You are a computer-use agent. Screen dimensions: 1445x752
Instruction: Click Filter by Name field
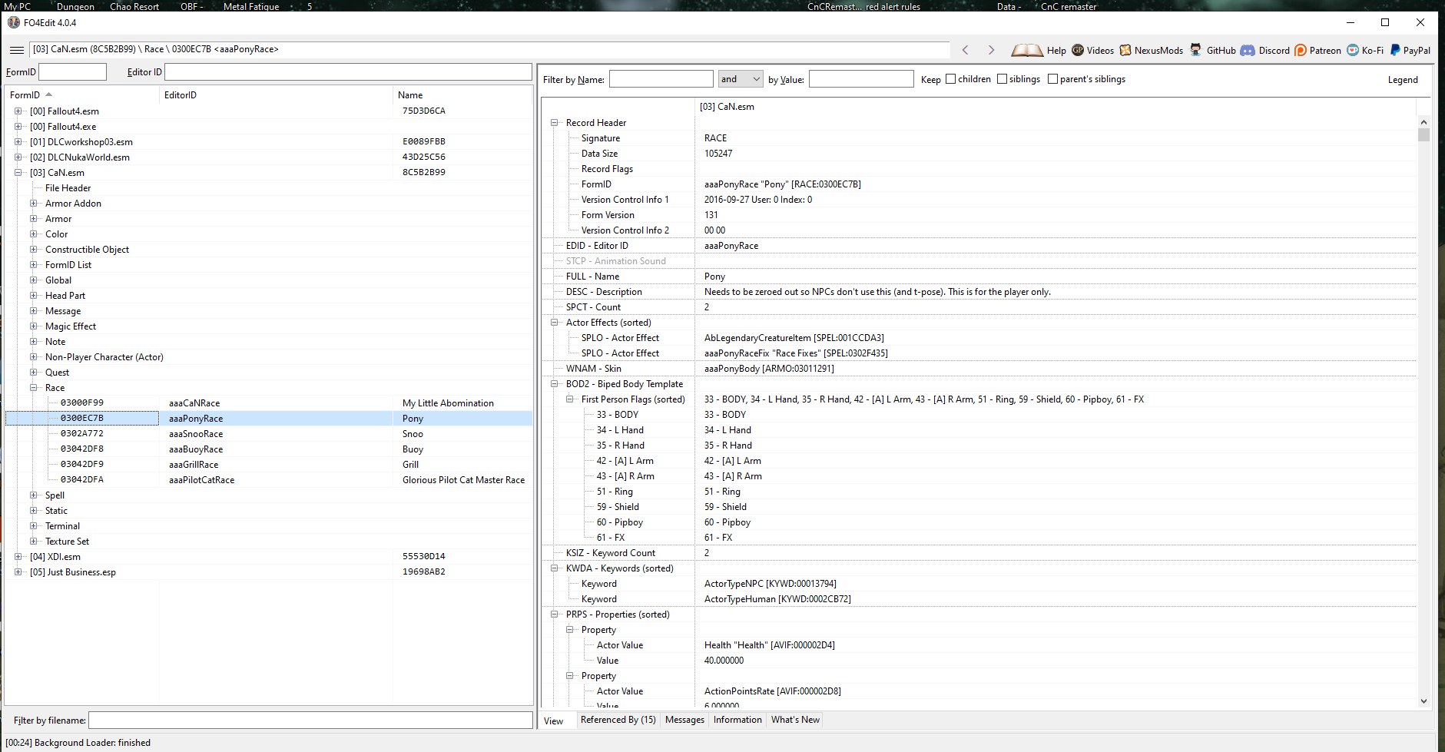tap(661, 79)
